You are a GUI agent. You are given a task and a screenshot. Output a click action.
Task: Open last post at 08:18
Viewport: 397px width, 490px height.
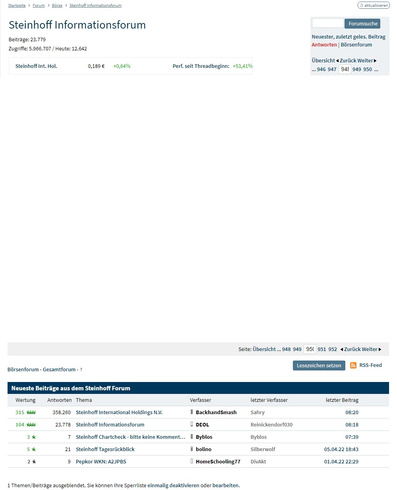click(x=352, y=425)
